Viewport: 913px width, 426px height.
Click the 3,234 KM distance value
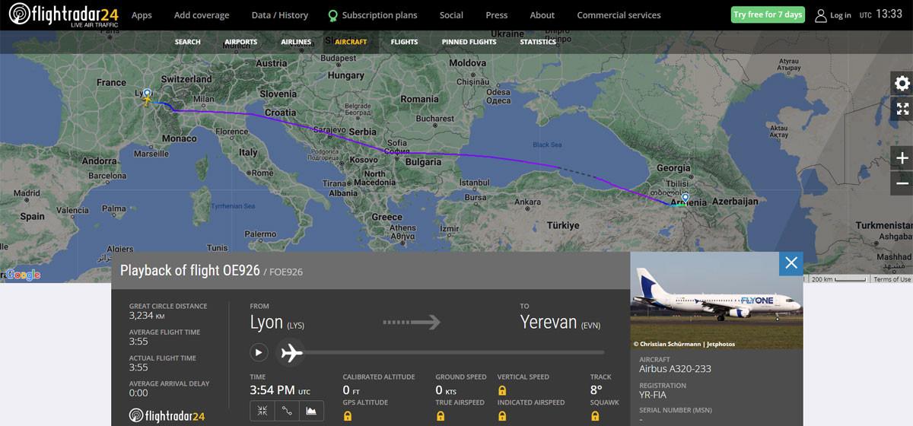click(147, 316)
